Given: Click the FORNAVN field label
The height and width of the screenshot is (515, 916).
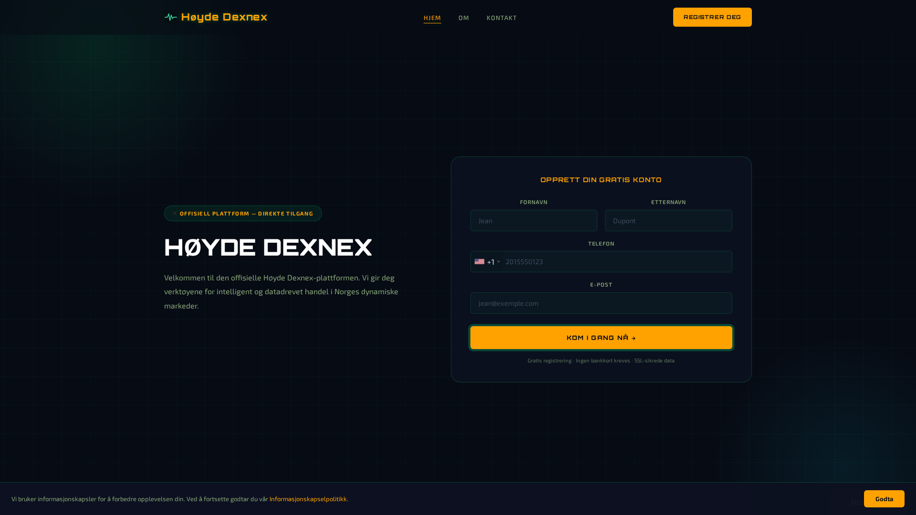Looking at the screenshot, I should 533,202.
